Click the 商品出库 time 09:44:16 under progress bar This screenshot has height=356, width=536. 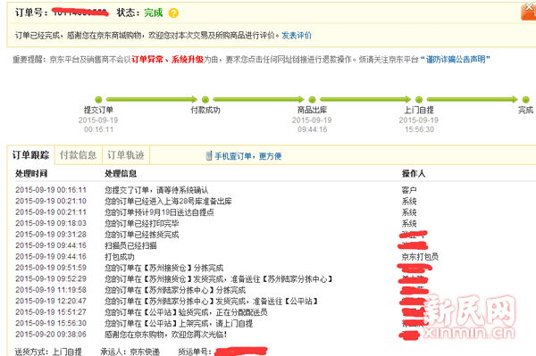[x=313, y=129]
